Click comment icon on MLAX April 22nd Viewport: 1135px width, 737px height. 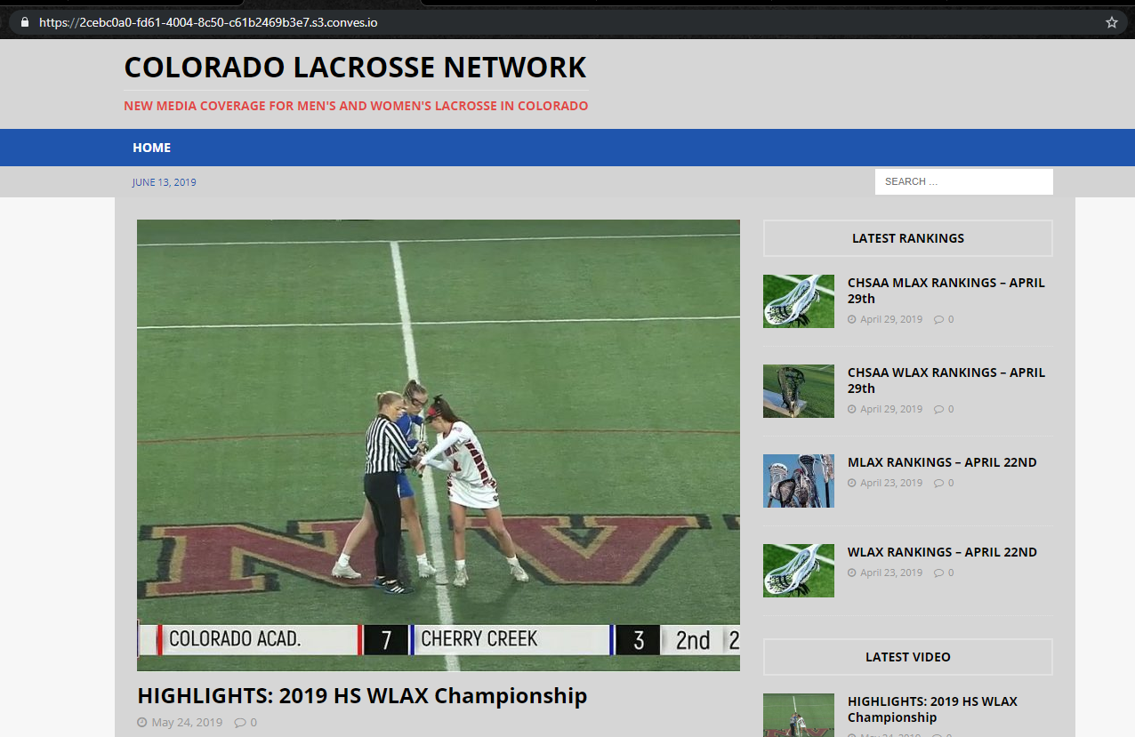938,483
